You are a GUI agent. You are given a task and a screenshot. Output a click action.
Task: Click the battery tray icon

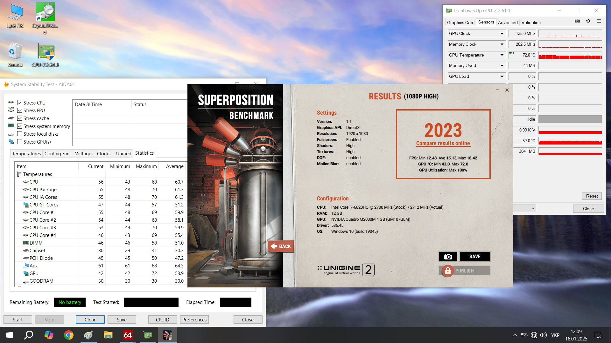point(524,335)
